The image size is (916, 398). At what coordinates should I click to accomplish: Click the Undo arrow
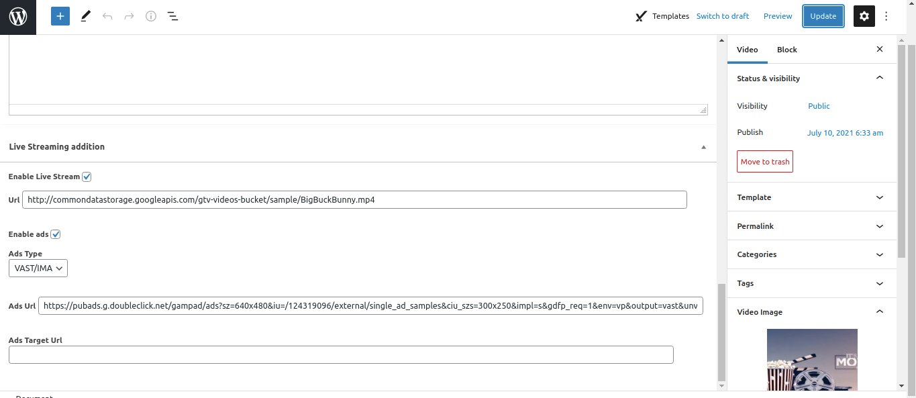click(x=107, y=16)
